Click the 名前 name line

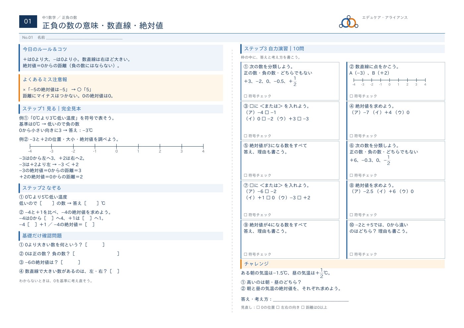(84, 38)
